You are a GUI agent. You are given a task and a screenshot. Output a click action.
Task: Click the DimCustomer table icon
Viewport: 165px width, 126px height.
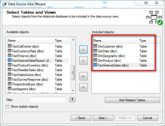95,46
